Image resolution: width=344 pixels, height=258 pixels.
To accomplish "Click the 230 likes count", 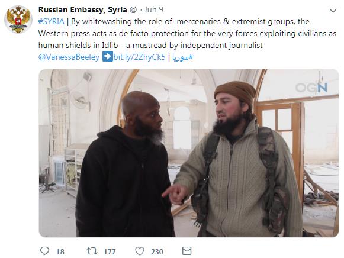I will click(x=157, y=251).
